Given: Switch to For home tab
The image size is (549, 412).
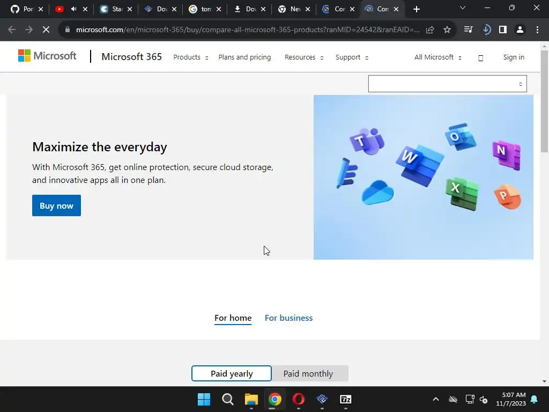Looking at the screenshot, I should [233, 318].
